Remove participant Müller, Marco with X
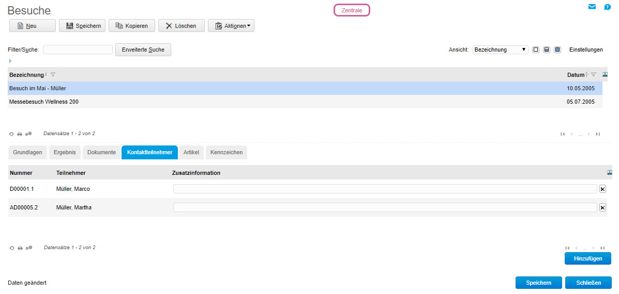Viewport: 619px width, 294px height. click(x=602, y=189)
